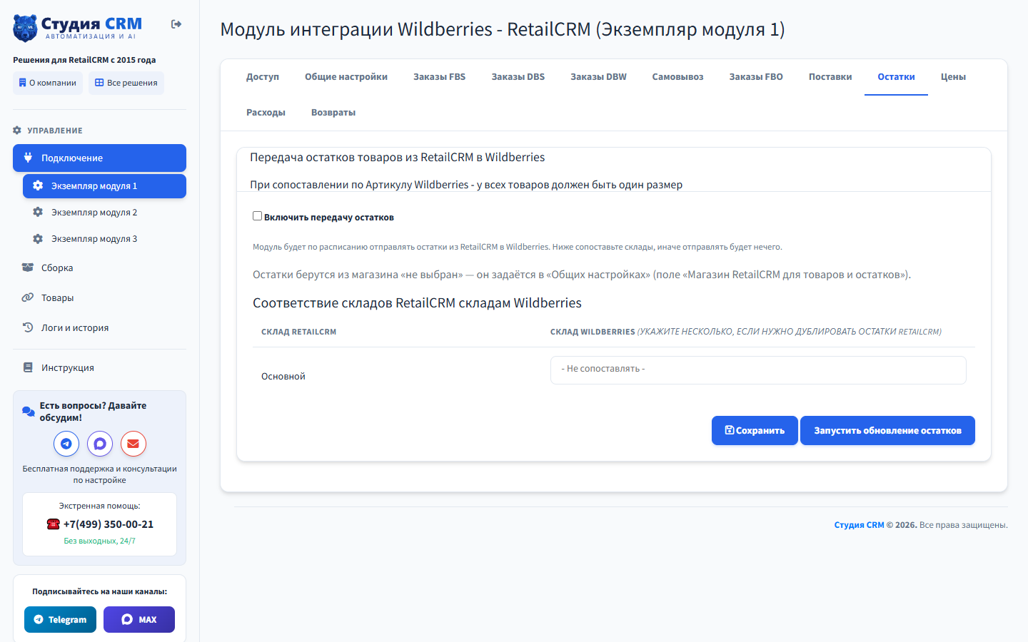The image size is (1028, 642).
Task: Click Запустить обновление остатков button
Action: (887, 430)
